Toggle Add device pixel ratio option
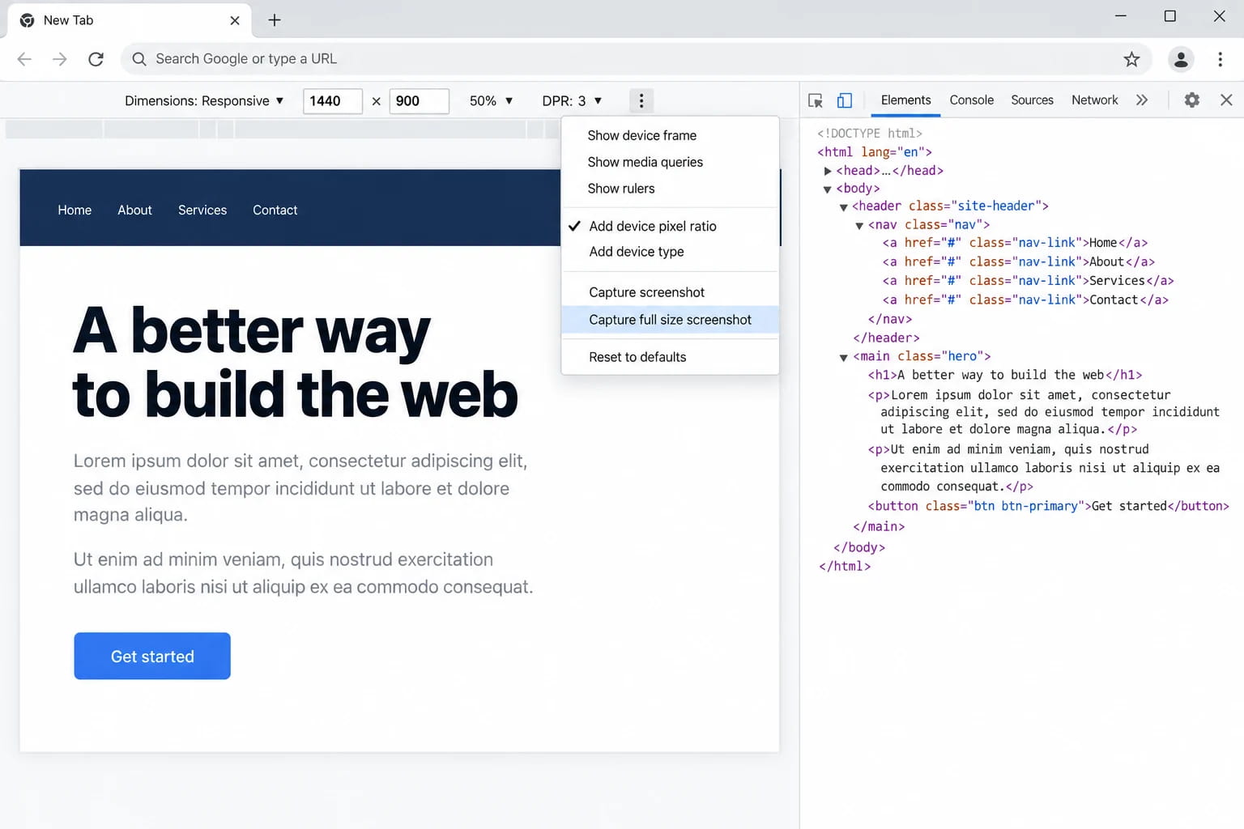1244x829 pixels. [x=670, y=226]
